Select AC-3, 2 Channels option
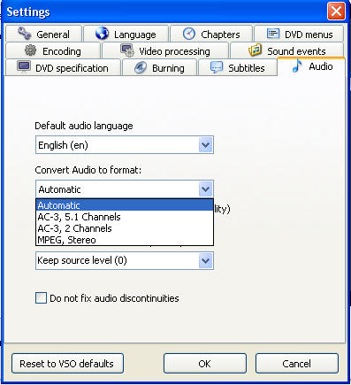 coord(125,228)
